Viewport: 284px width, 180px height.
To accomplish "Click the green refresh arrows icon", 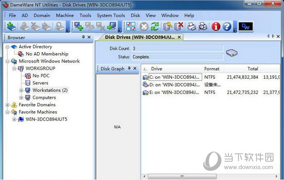I will point(155,26).
